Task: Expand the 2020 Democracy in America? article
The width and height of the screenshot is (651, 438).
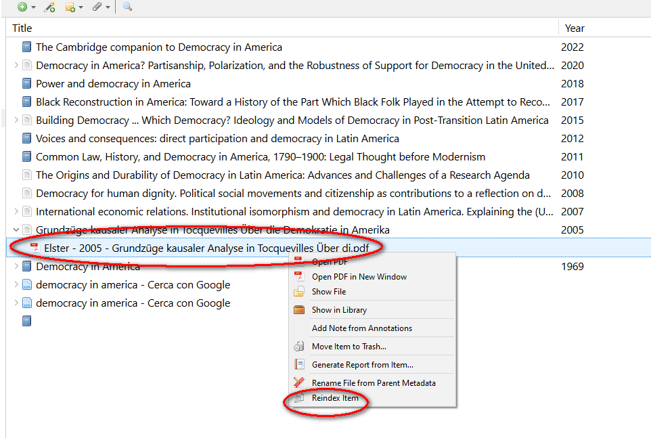Action: (x=16, y=66)
